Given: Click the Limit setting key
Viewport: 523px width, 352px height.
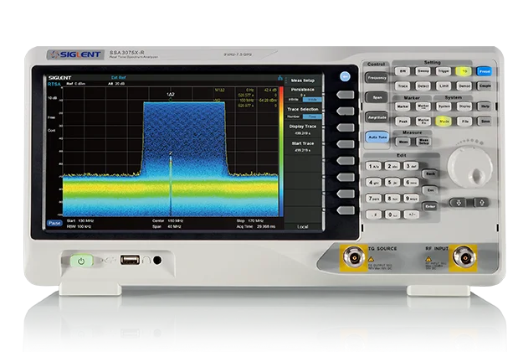Looking at the screenshot, I should pos(444,86).
